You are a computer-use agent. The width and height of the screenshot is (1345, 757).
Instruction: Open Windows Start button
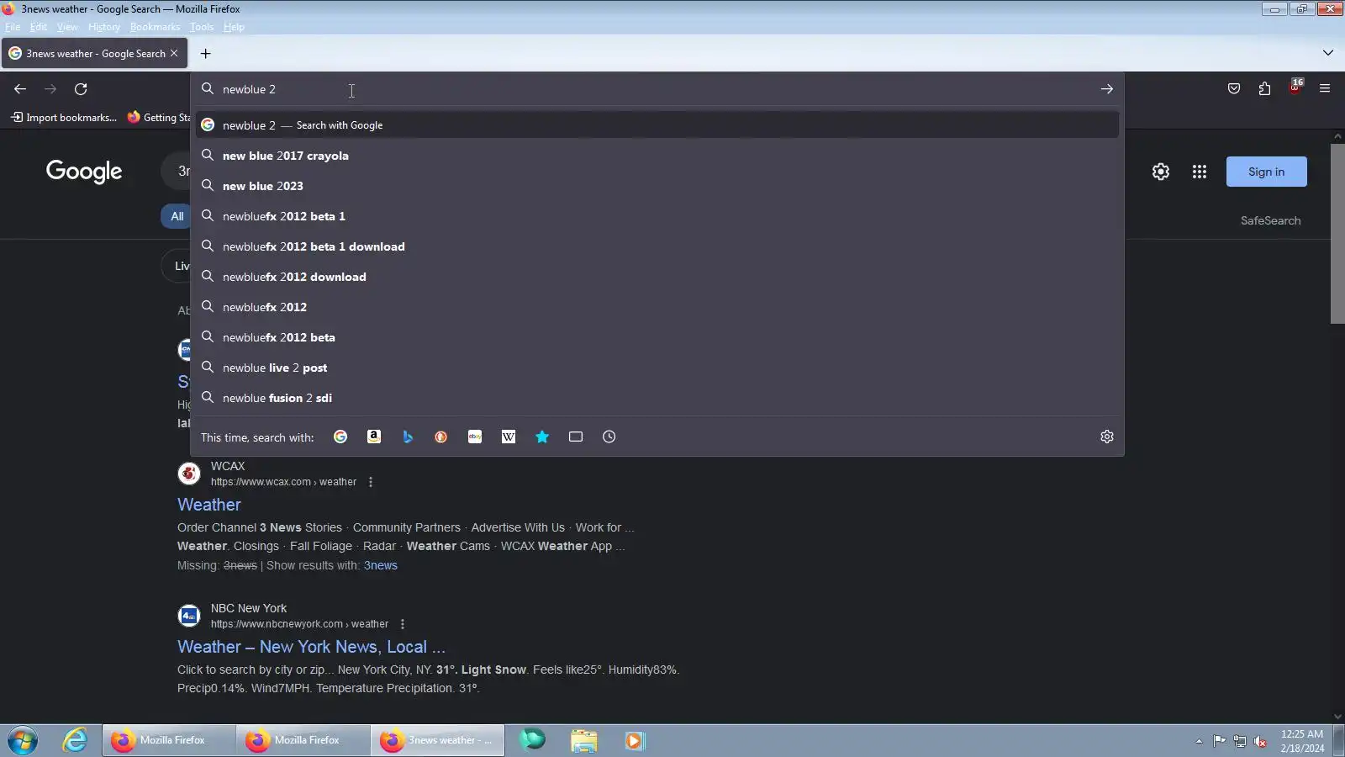23,740
